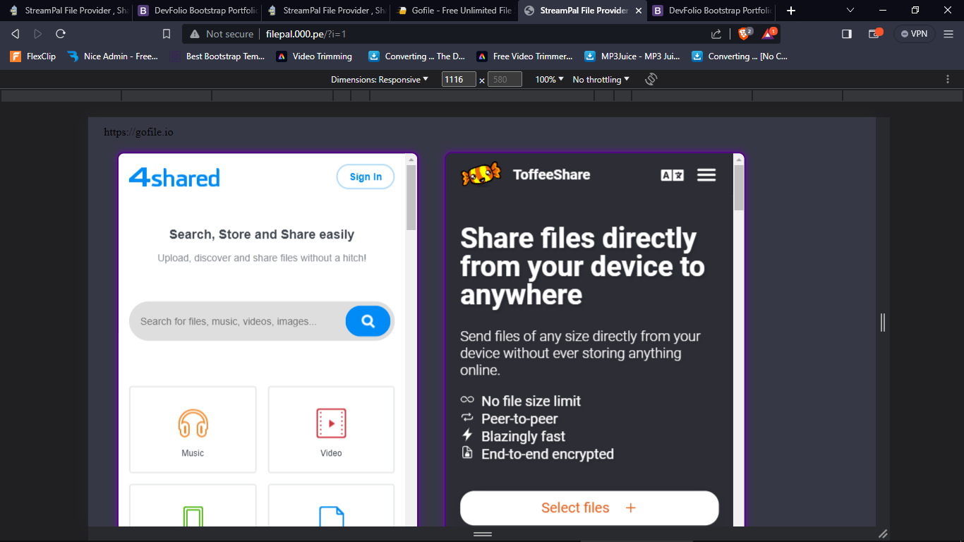This screenshot has width=964, height=542.
Task: Rotate the device viewport orientation
Action: click(x=651, y=79)
